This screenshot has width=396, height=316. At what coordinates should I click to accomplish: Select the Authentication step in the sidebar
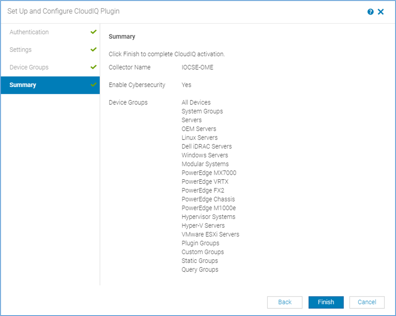click(29, 32)
